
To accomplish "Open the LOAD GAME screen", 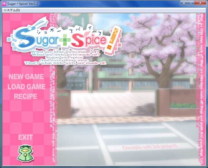I will pyautogui.click(x=26, y=87).
